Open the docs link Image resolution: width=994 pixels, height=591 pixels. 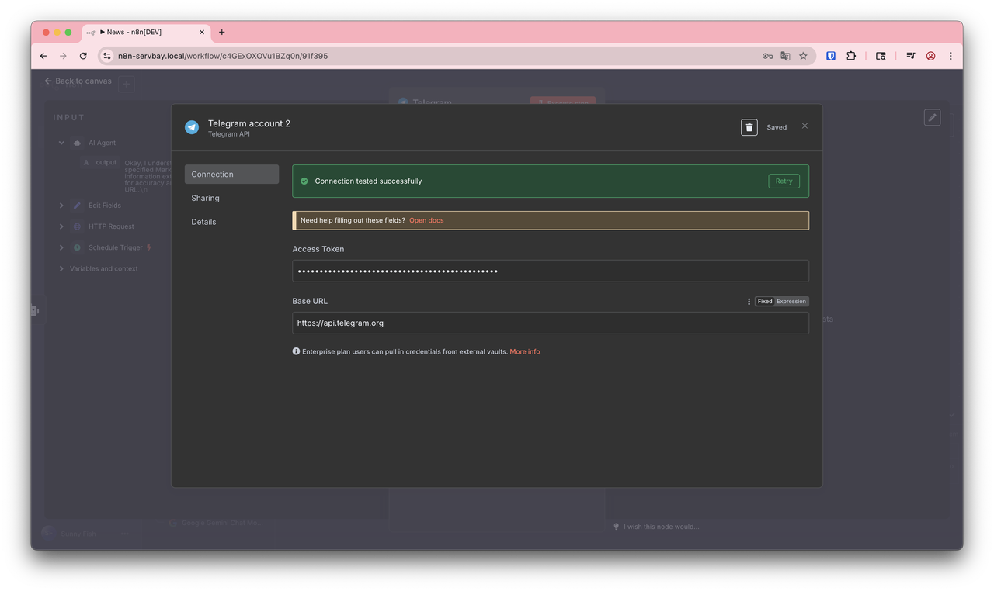[x=426, y=220]
